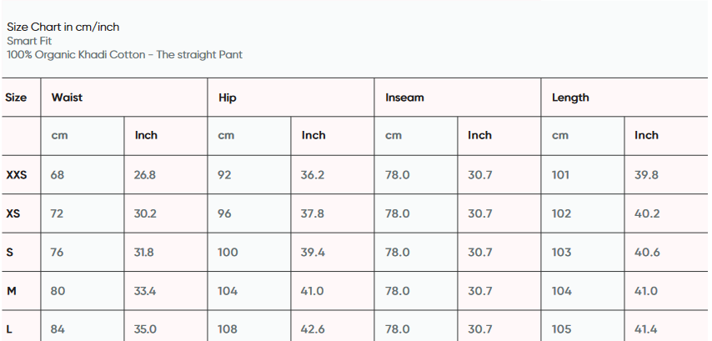Select the XXS size row label
The width and height of the screenshot is (712, 341).
point(17,175)
